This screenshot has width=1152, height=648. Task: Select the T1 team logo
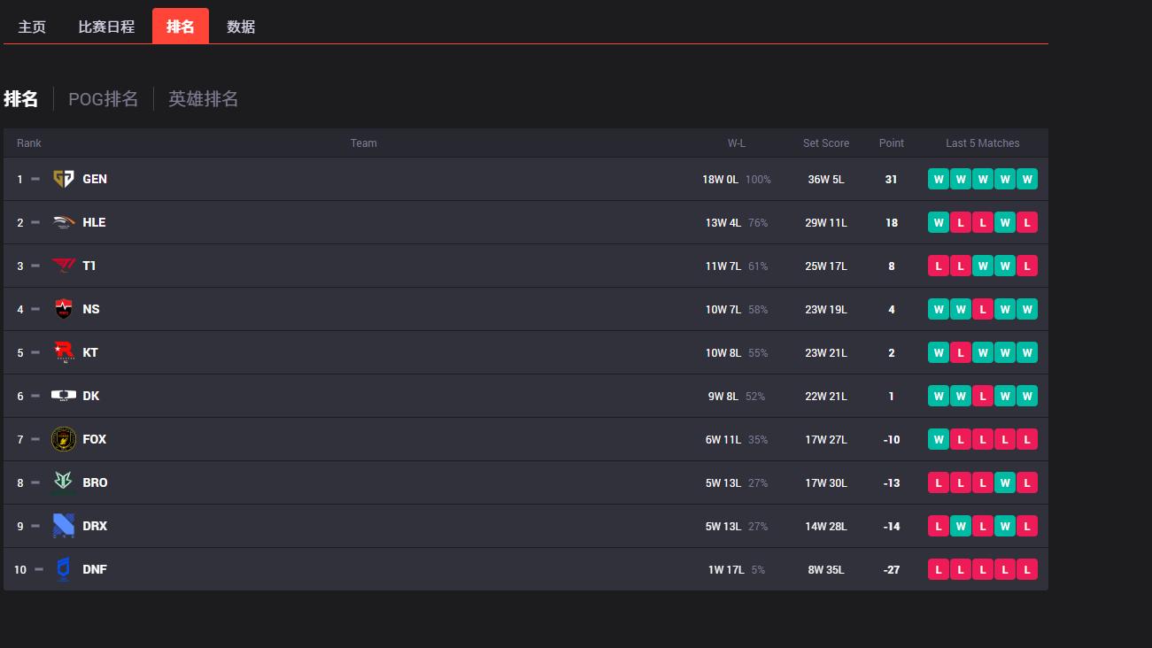point(64,266)
